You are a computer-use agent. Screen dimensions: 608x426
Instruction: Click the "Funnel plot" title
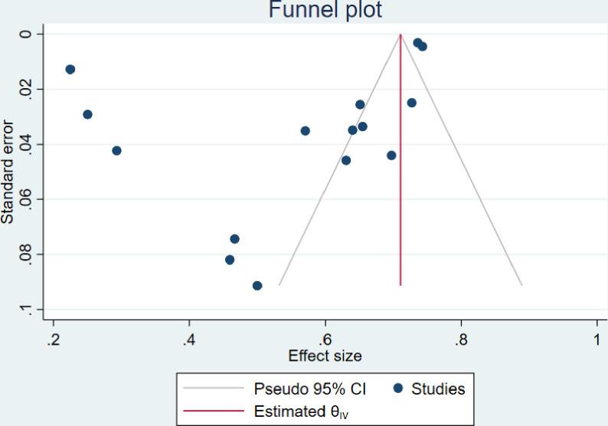pos(325,11)
